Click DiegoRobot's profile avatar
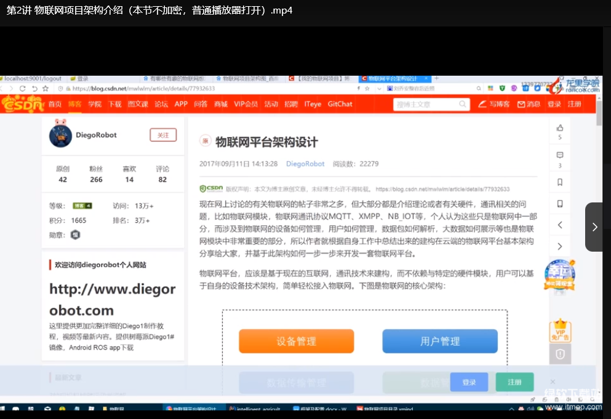This screenshot has width=611, height=419. coord(60,135)
